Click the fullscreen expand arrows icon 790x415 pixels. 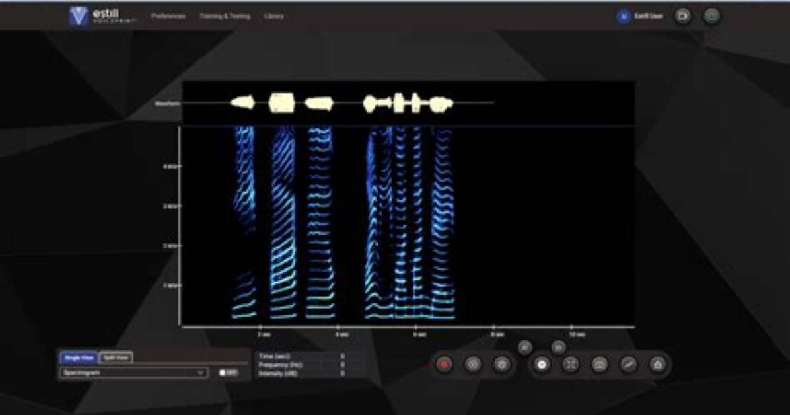tap(571, 364)
